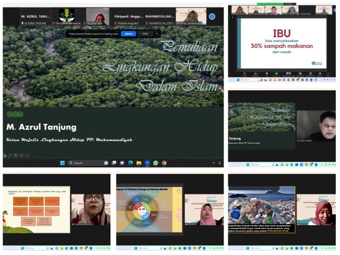Select glasses-wearing presenter video tile

coord(91,210)
